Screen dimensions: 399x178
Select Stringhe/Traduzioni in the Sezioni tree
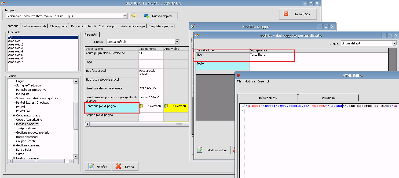pos(29,85)
